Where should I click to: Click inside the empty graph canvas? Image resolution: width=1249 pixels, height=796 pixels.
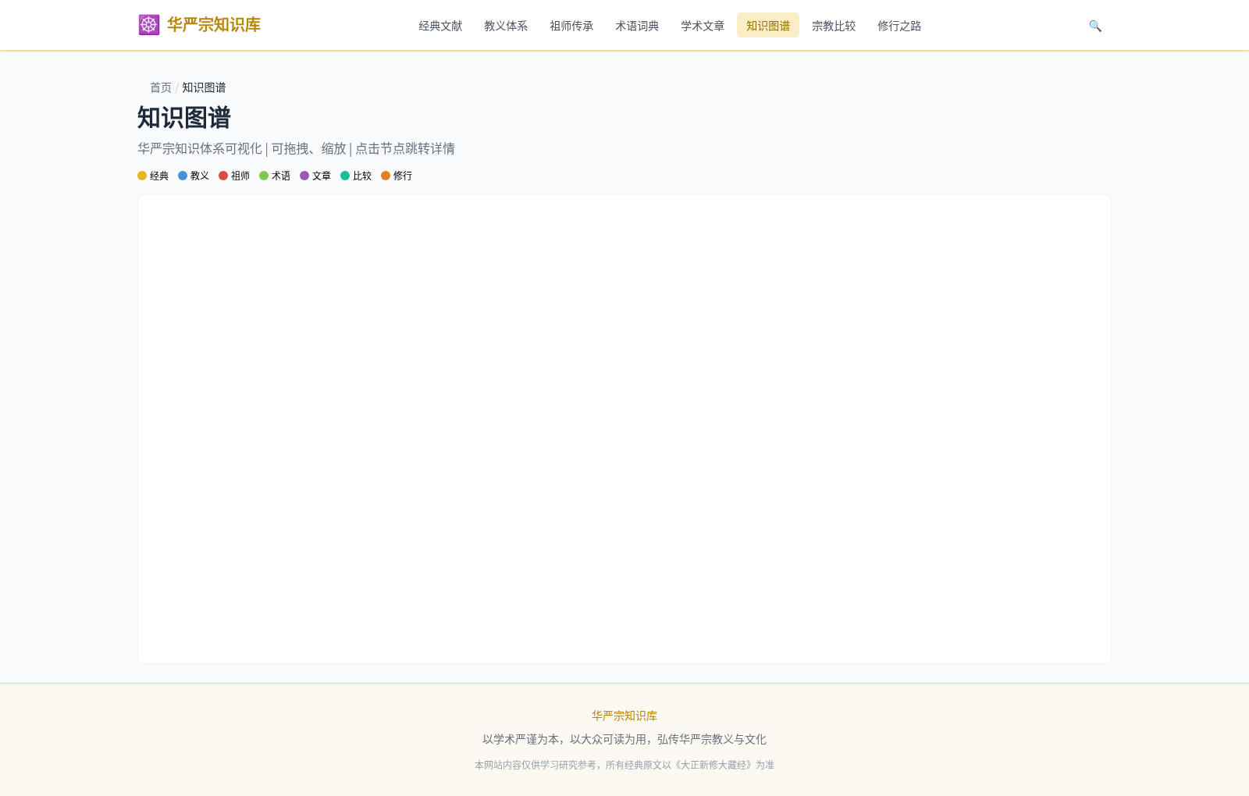(x=624, y=429)
